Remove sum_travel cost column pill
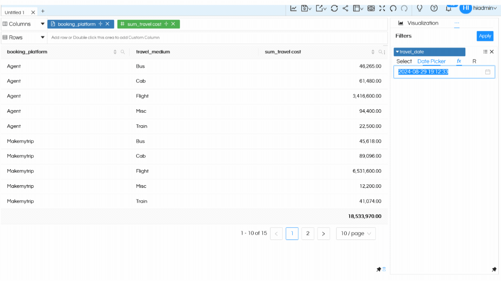The height and width of the screenshot is (281, 501). tap(173, 24)
